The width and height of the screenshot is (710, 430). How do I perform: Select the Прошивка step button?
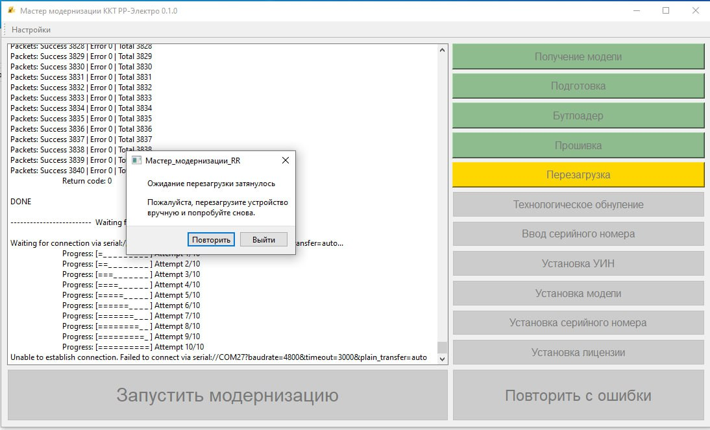pos(578,145)
